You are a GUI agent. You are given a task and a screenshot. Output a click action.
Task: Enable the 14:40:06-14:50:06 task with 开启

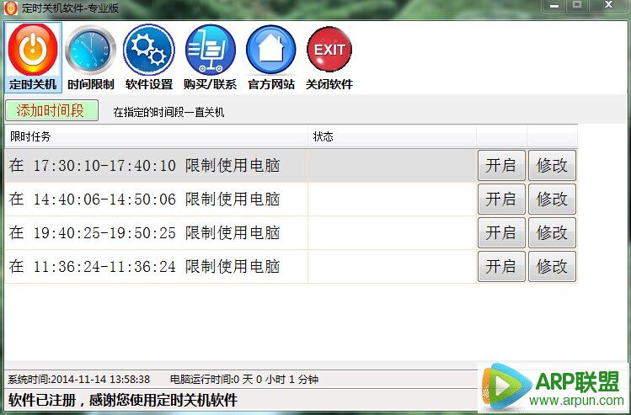coord(501,199)
